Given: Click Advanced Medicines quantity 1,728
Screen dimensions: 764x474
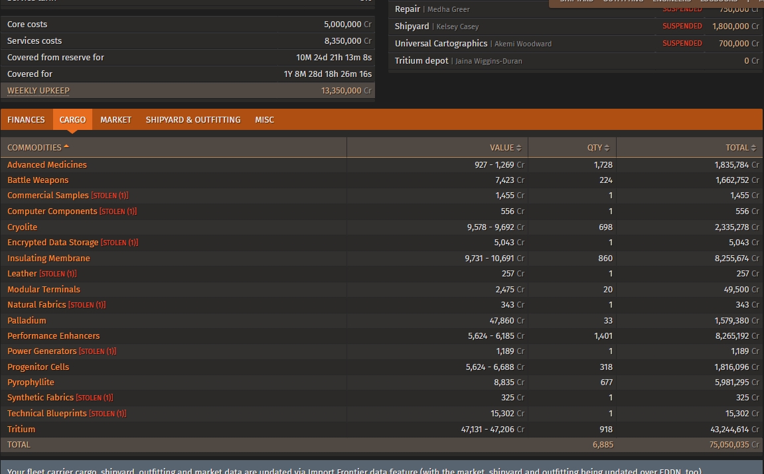Looking at the screenshot, I should coord(603,165).
